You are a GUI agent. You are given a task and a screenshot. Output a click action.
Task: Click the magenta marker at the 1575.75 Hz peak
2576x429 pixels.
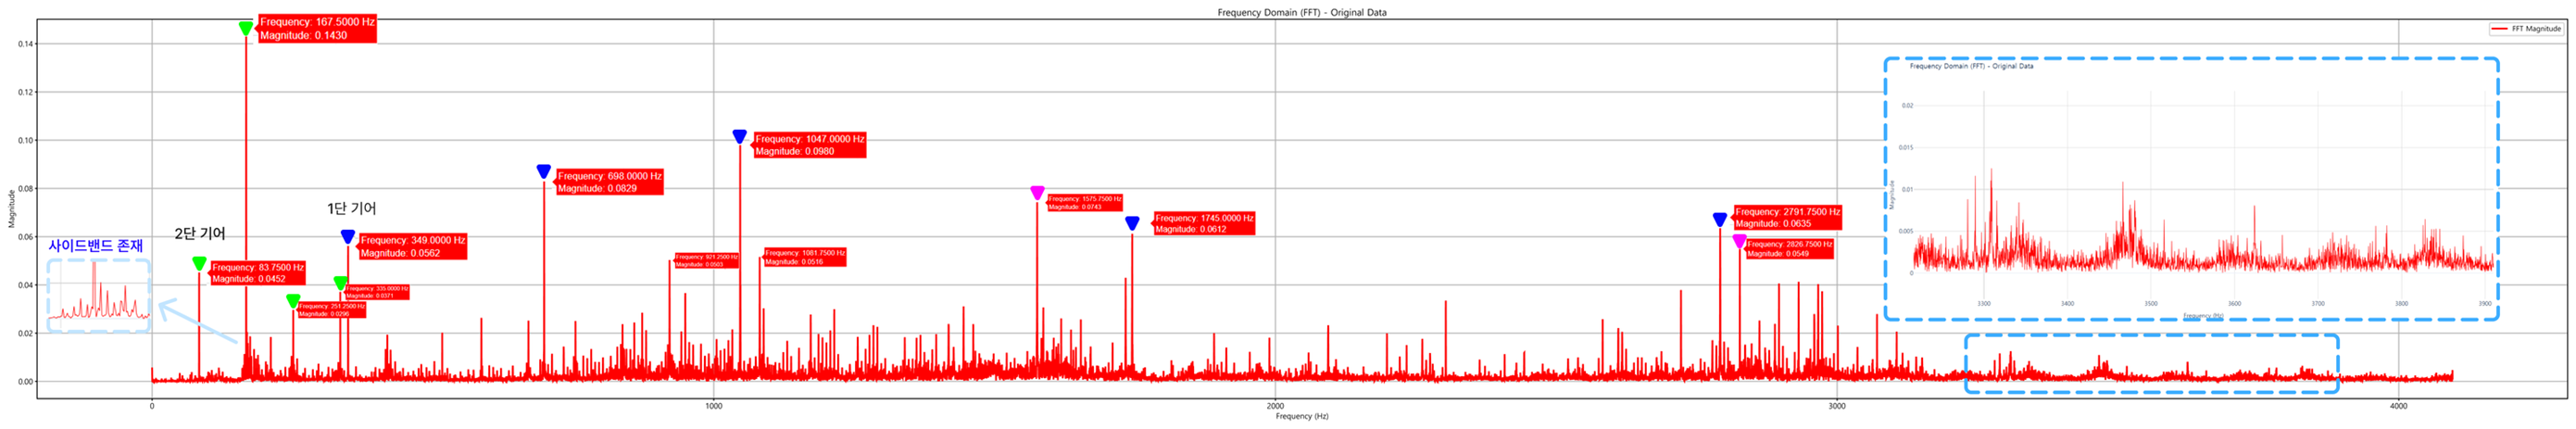tap(1037, 193)
